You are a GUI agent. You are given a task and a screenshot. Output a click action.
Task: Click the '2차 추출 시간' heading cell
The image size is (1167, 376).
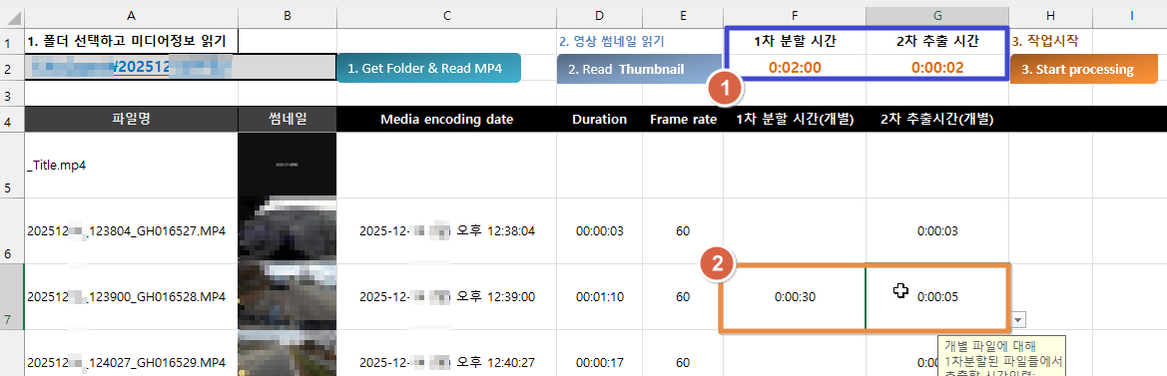click(x=937, y=42)
